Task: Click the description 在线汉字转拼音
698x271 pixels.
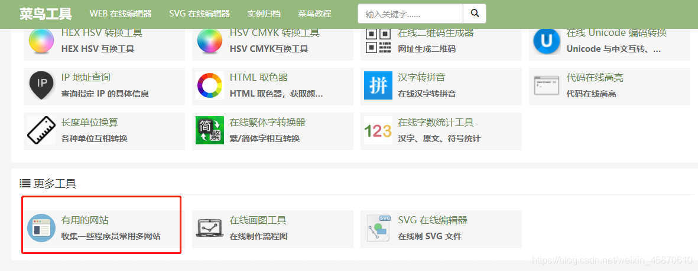Action: click(427, 94)
